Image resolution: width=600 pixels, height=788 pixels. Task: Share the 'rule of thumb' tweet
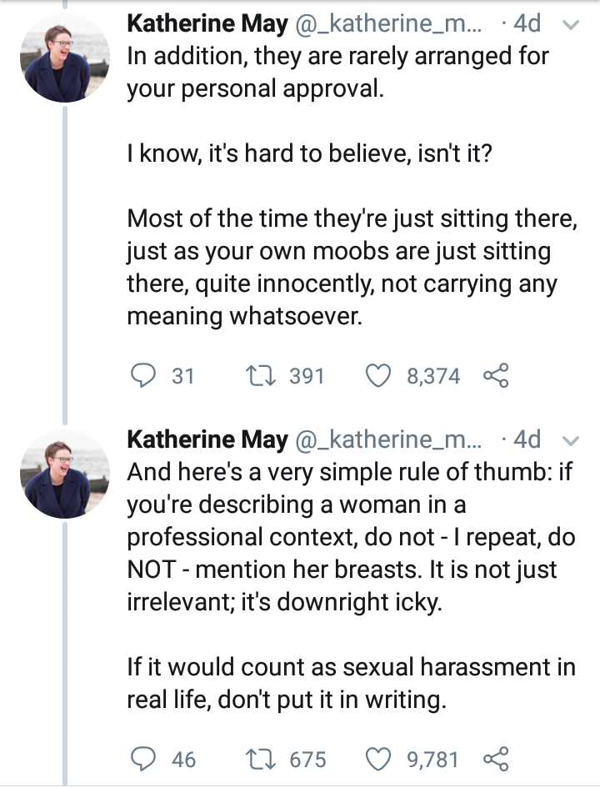[495, 759]
